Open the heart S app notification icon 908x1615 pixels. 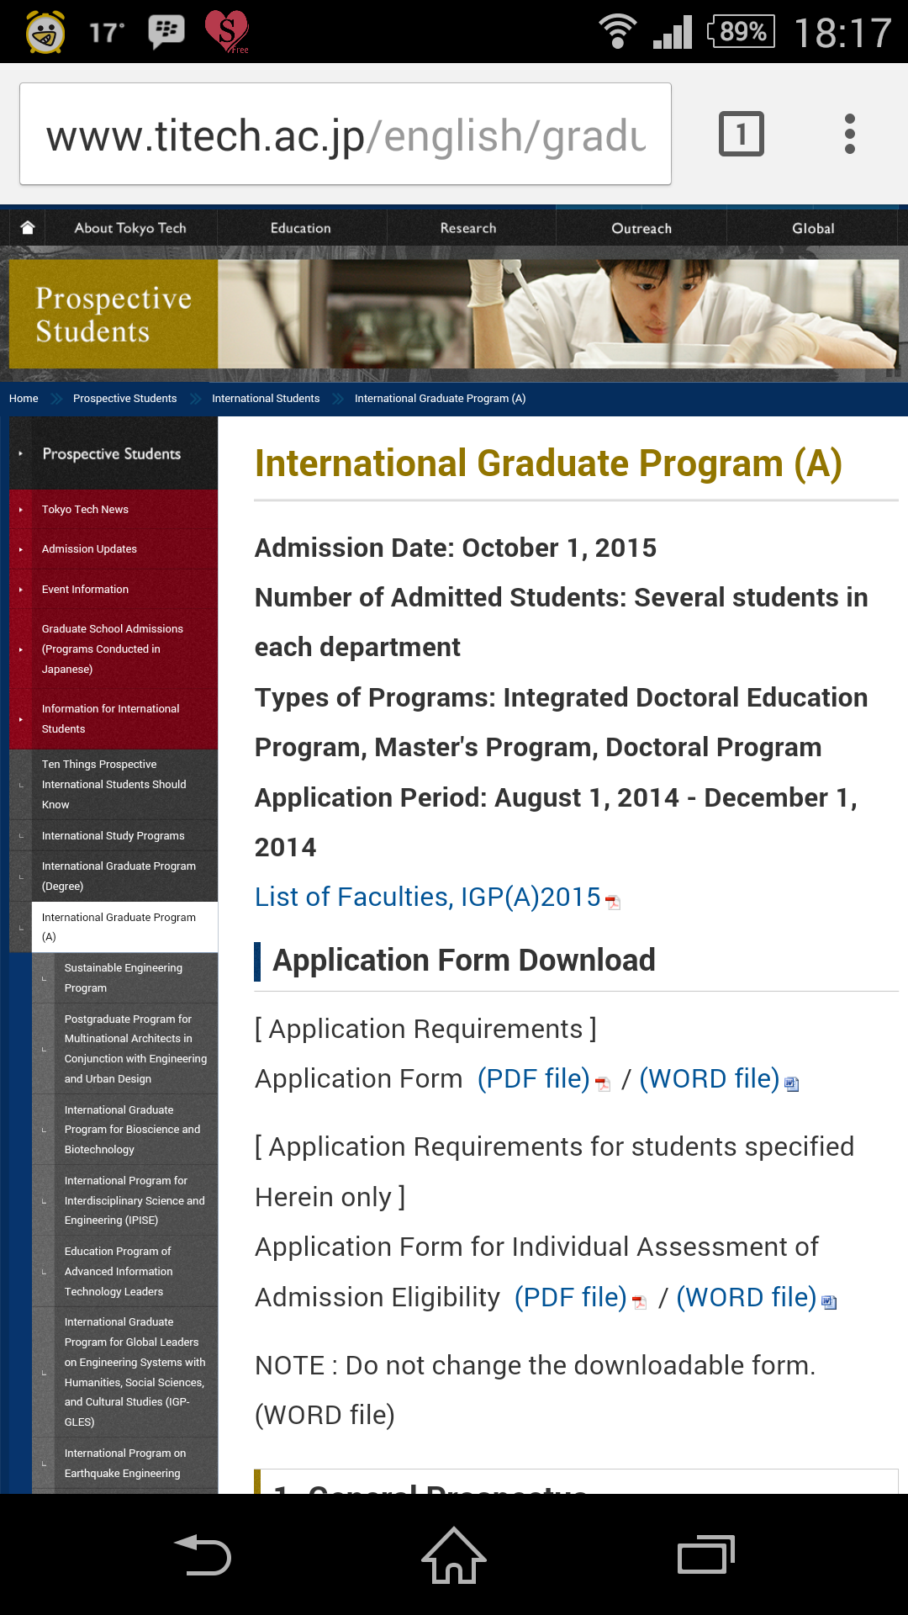[x=227, y=32]
